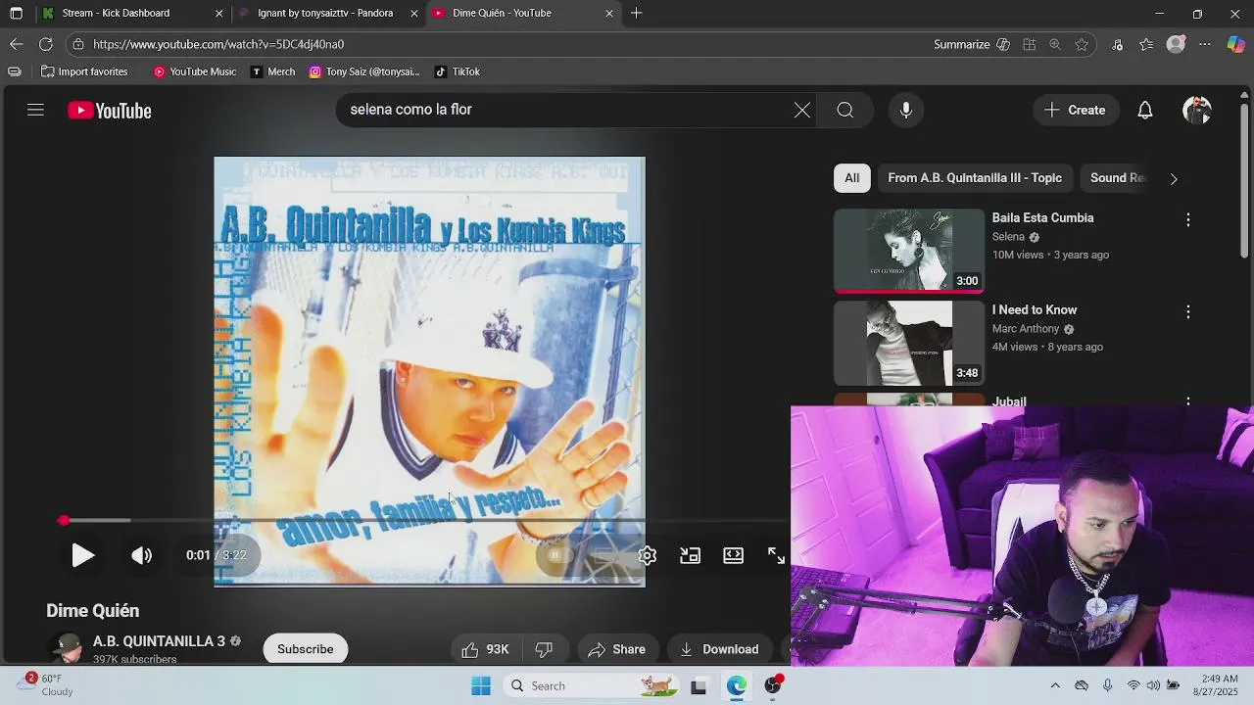Switch to miniplayer mode
This screenshot has width=1254, height=705.
point(691,555)
